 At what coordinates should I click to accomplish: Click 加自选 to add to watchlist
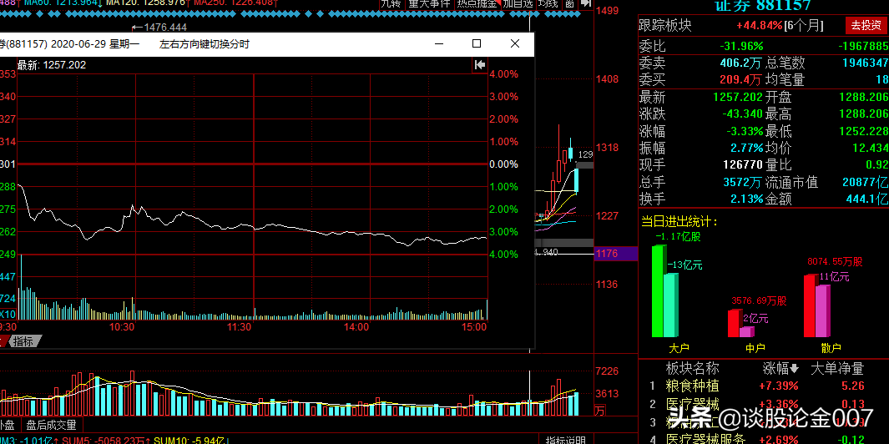[x=518, y=4]
